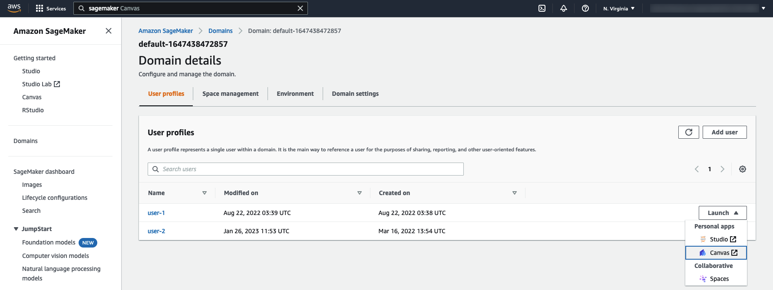Image resolution: width=773 pixels, height=290 pixels.
Task: Open the Services grid menu
Action: click(x=51, y=8)
